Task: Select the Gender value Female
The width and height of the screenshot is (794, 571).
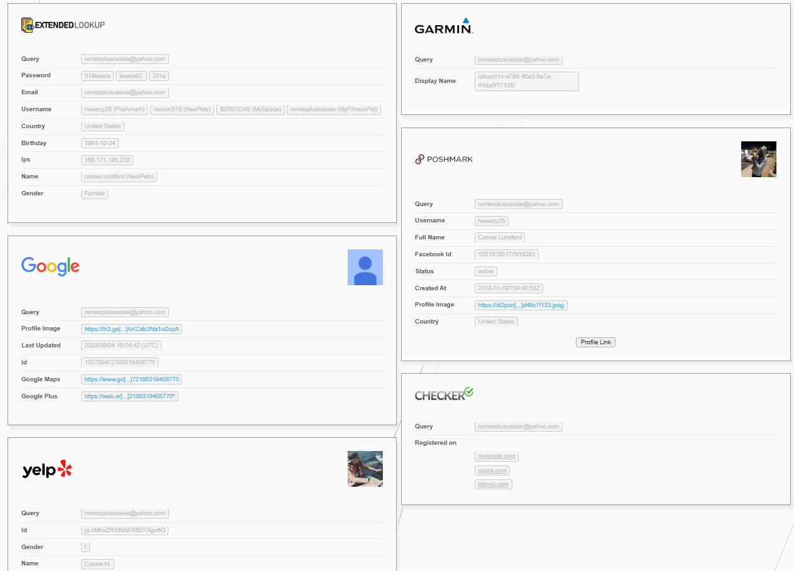Action: tap(94, 194)
